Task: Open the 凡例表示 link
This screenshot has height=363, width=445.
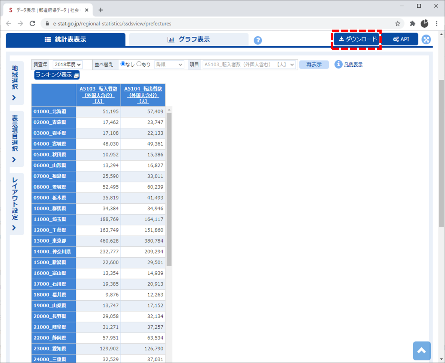Action: tap(353, 65)
